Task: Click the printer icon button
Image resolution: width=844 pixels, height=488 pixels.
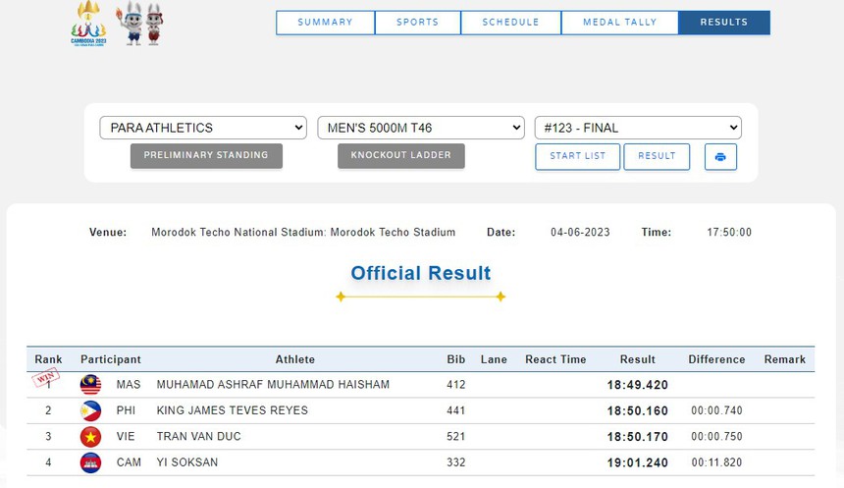Action: [x=719, y=157]
